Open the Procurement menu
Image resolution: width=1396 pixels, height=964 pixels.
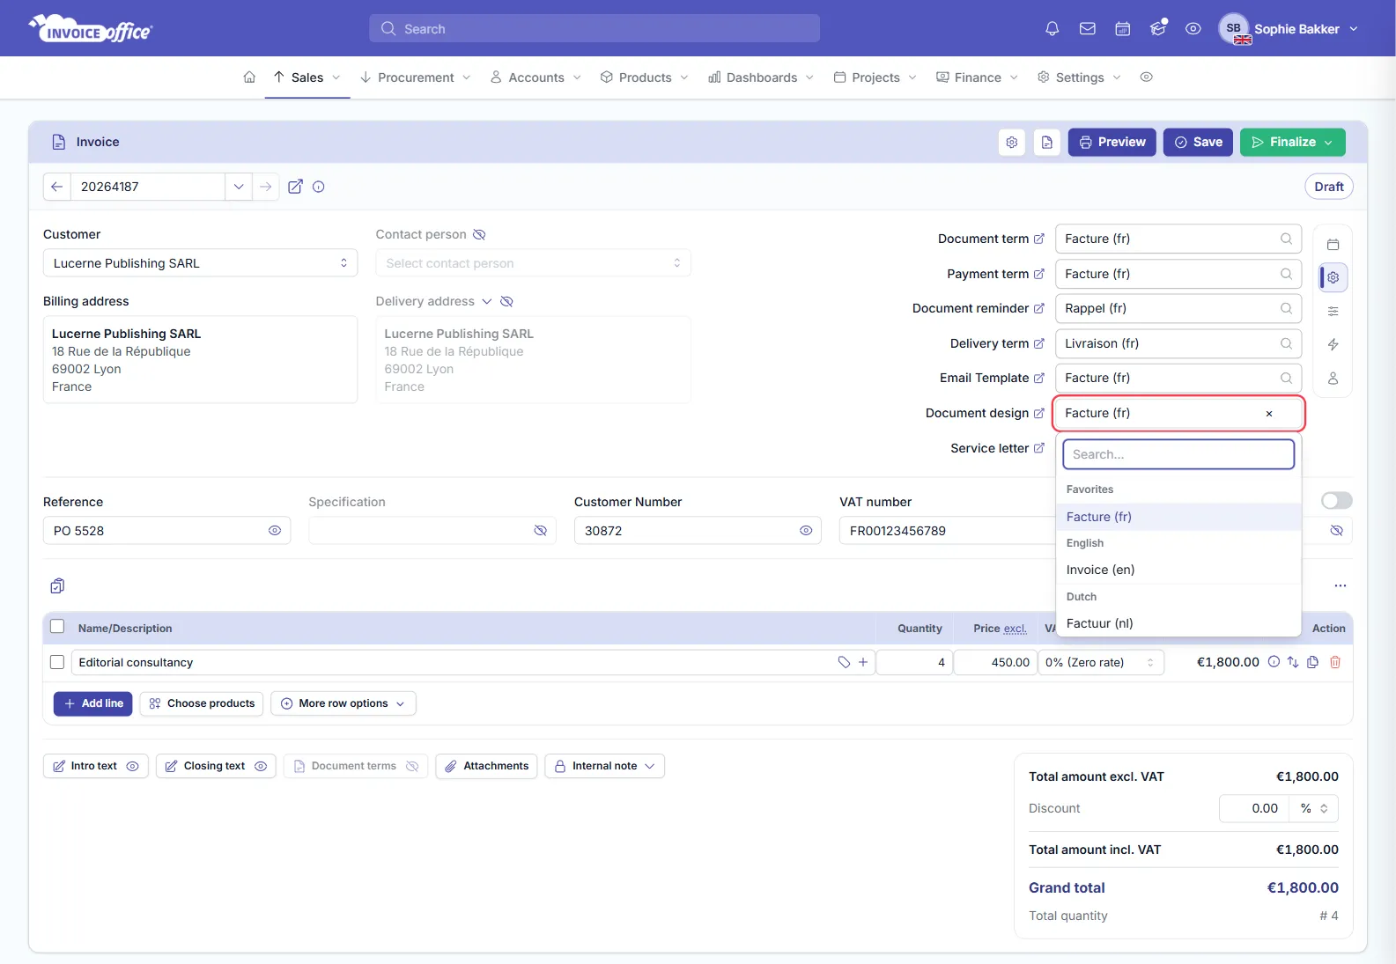(x=415, y=77)
